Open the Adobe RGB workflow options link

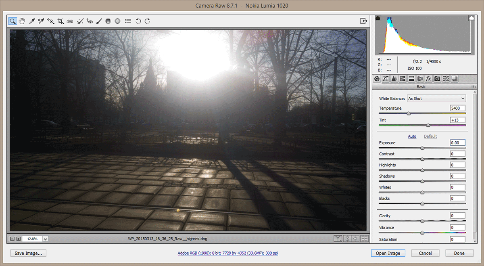[x=227, y=253]
